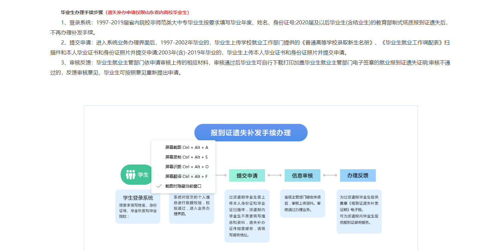
Task: Click the 为过派遣期毕业生提供 feedback card
Action: 359,212
